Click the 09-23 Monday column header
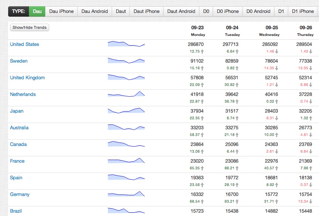Image resolution: width=319 pixels, height=216 pixels. (198, 31)
